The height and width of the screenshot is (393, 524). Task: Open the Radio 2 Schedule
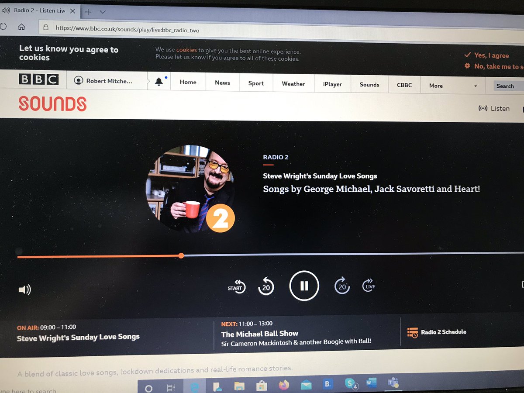[437, 332]
